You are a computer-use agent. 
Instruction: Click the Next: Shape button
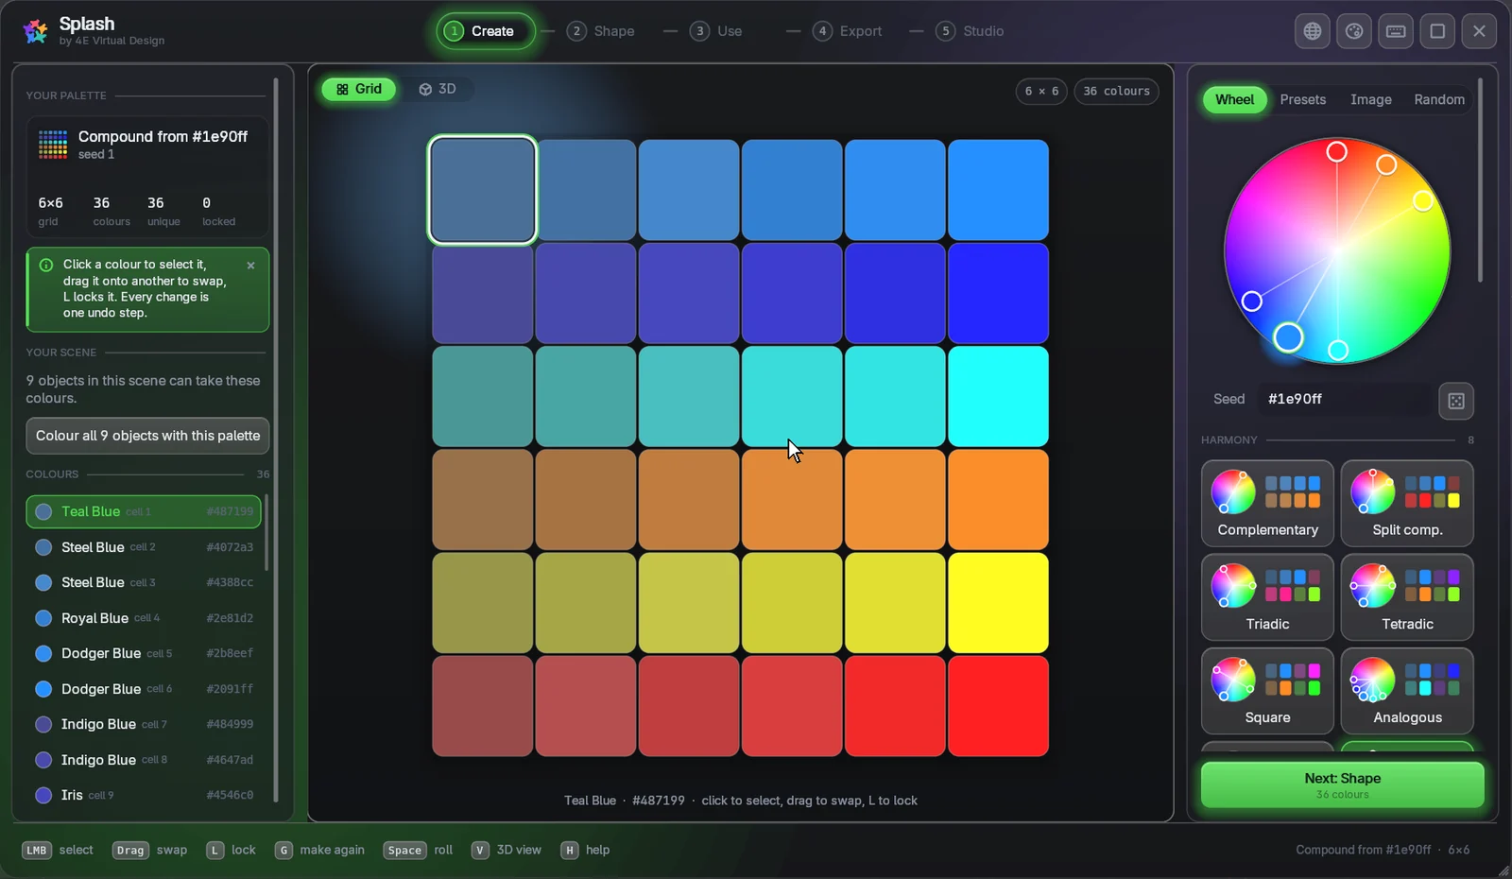coord(1342,784)
